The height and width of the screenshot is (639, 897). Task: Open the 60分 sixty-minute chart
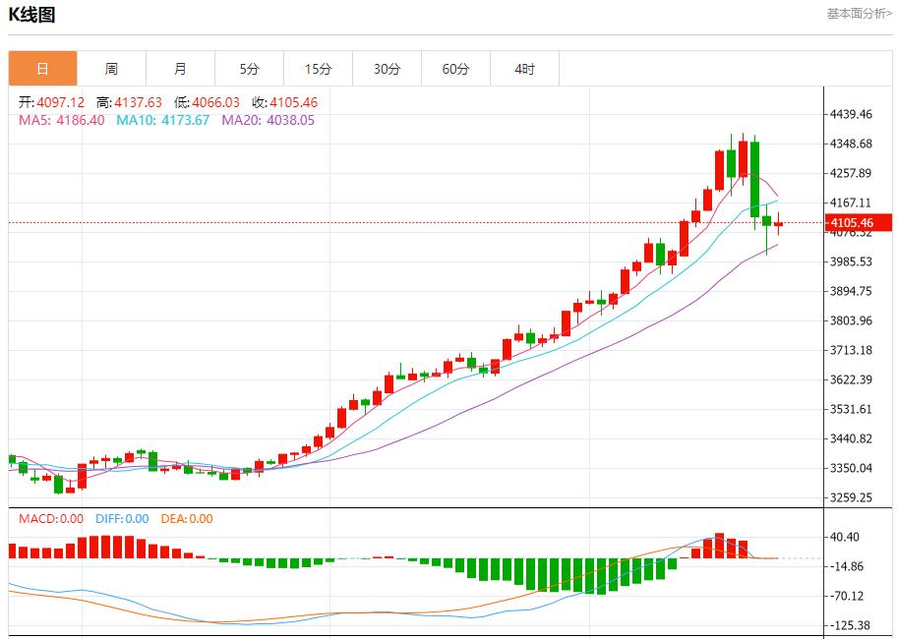(456, 68)
